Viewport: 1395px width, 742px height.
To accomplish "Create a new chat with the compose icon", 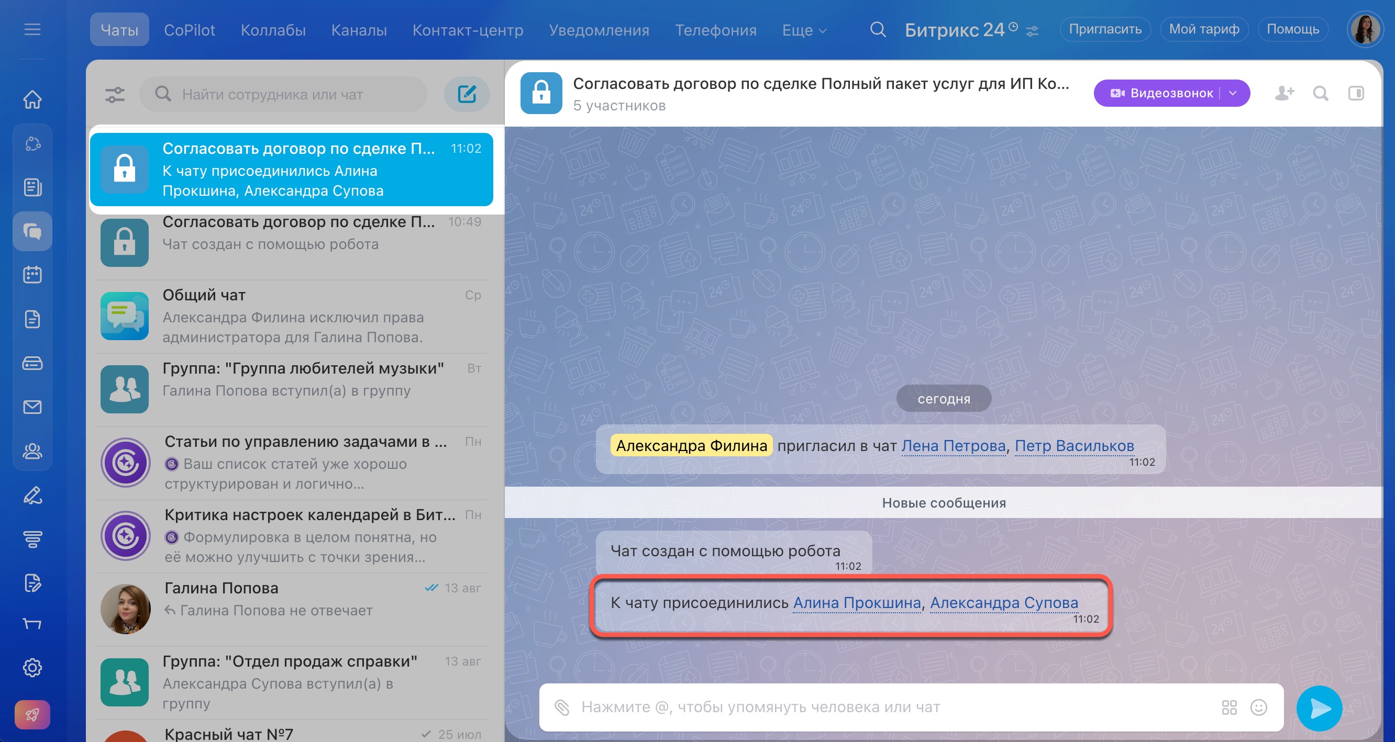I will [467, 94].
